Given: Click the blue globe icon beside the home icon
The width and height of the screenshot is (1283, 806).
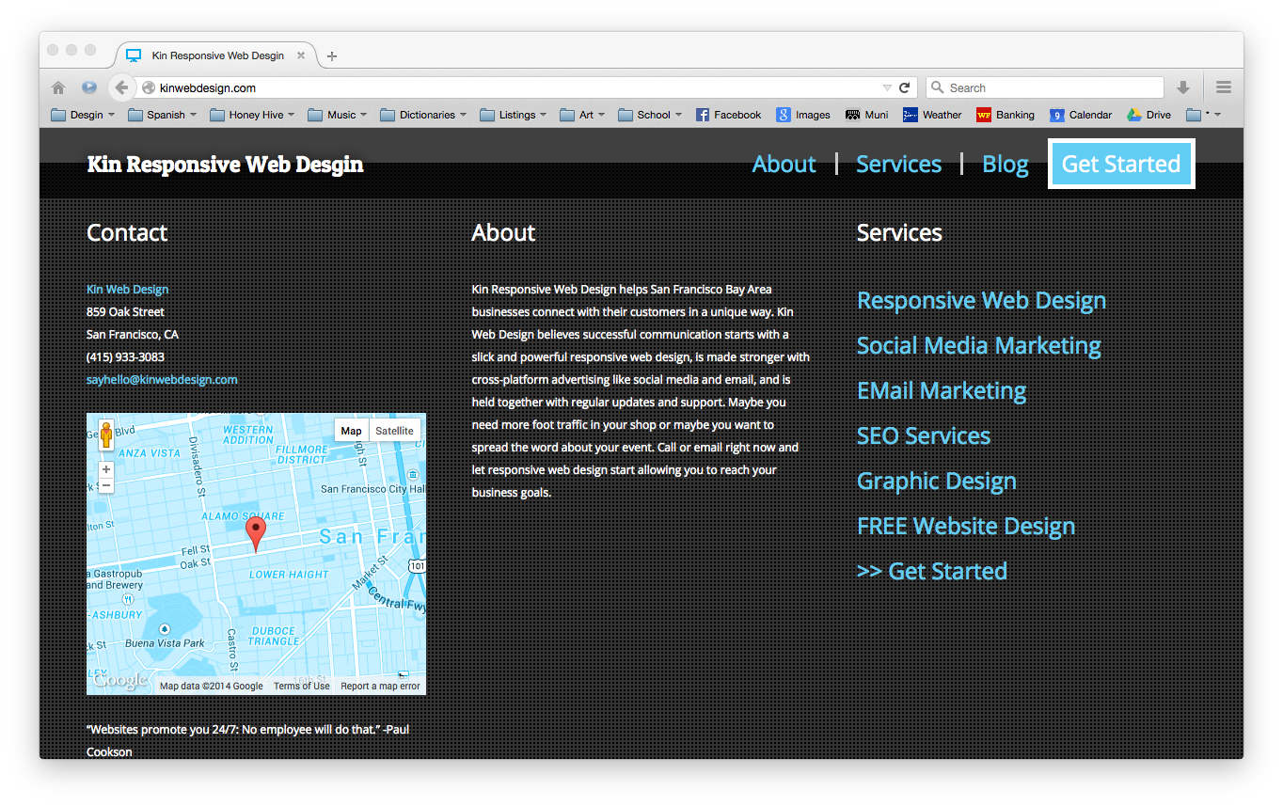Looking at the screenshot, I should click(89, 87).
